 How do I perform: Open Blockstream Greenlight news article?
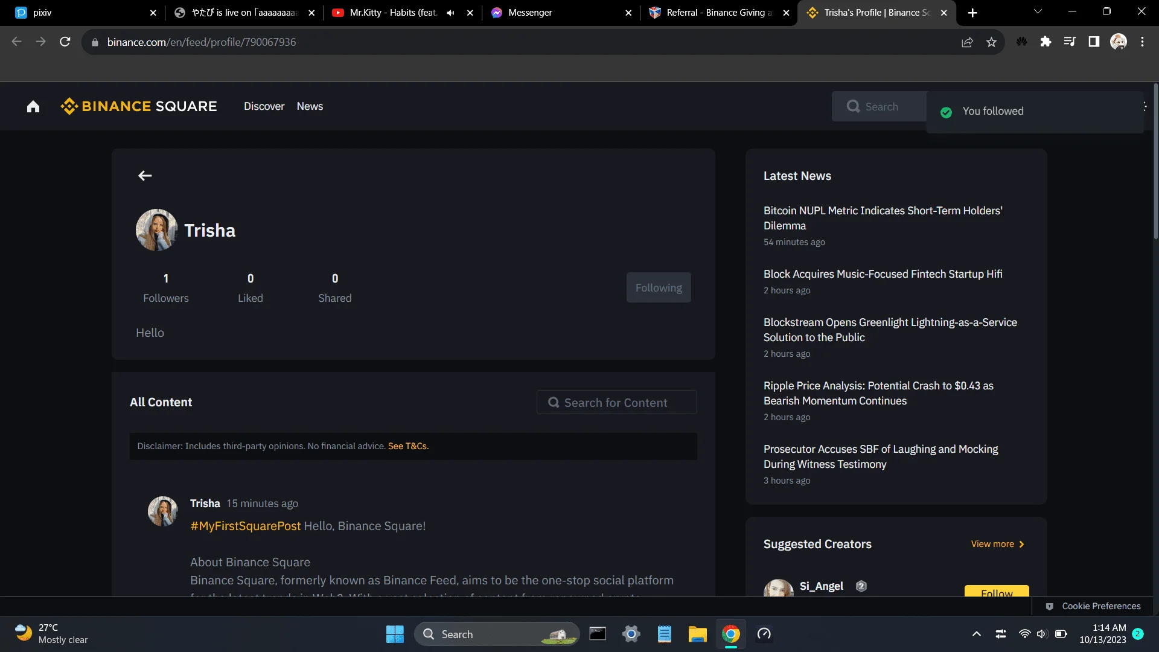pos(890,330)
